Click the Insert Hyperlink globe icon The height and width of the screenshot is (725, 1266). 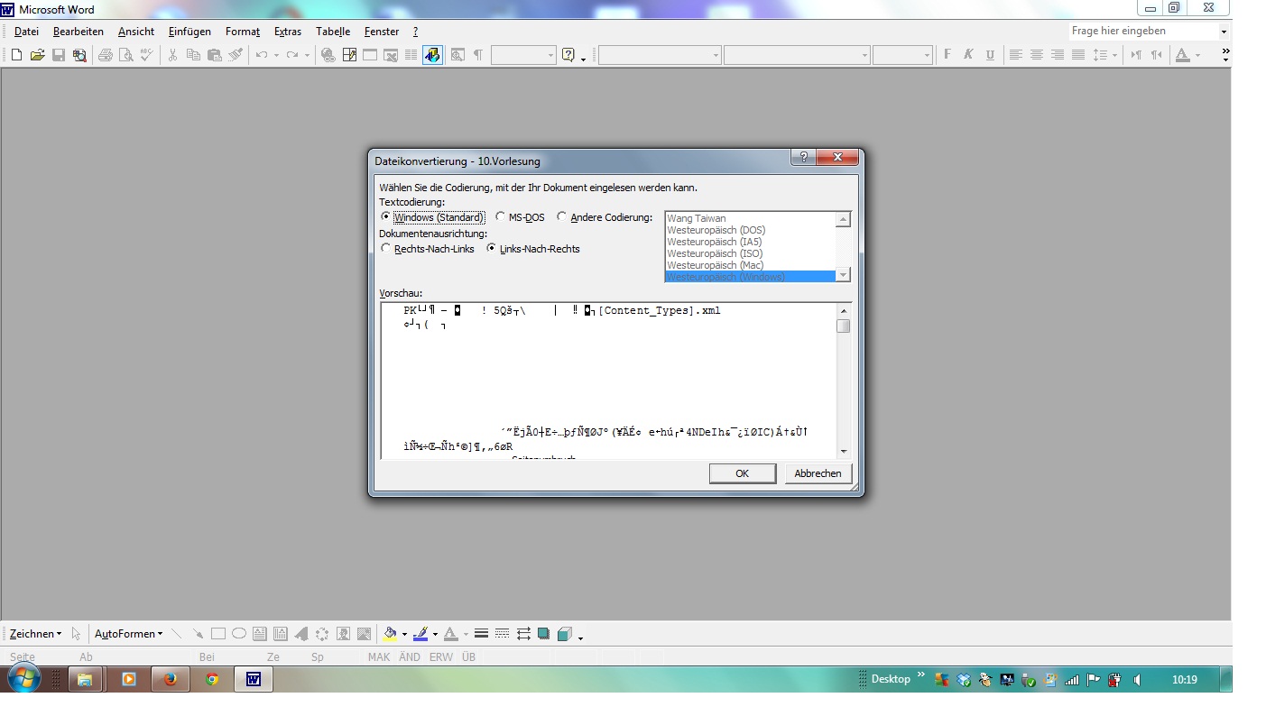(x=328, y=55)
